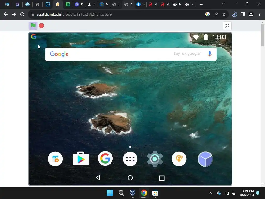Open the Windows notification bell
This screenshot has width=265, height=199.
pyautogui.click(x=258, y=193)
